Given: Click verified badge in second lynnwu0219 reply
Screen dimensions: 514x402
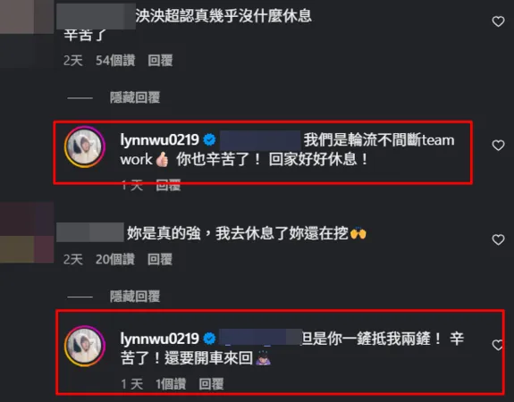Looking at the screenshot, I should [209, 339].
